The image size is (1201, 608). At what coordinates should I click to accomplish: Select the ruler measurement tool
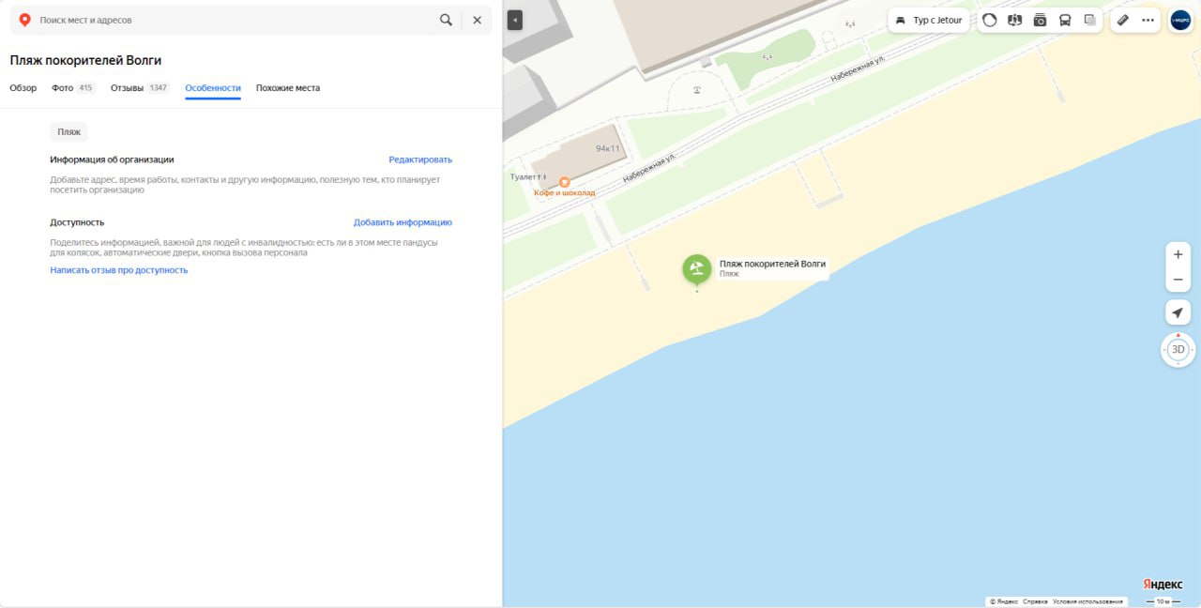[1123, 20]
